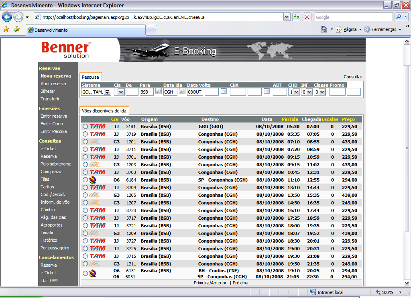Click the airport lookup magnifier next to CGH
The width and height of the screenshot is (411, 298).
click(x=182, y=91)
